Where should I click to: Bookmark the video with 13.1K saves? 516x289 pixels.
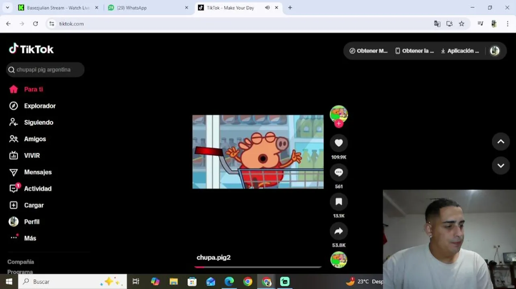339,201
